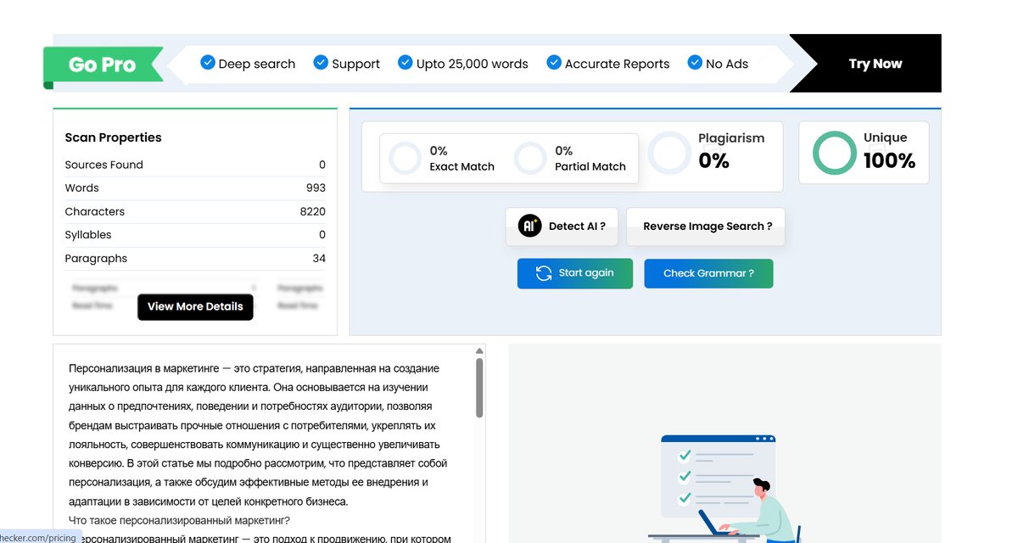
Task: Select the Partial Match progress circle
Action: [x=530, y=158]
